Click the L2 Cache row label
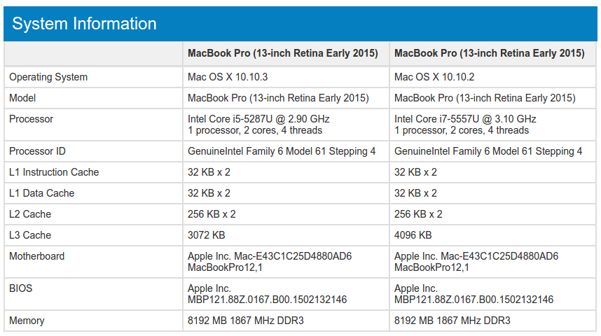This screenshot has width=601, height=336. tap(30, 214)
